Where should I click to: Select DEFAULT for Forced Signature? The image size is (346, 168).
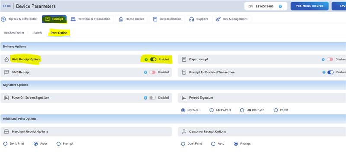pyautogui.click(x=183, y=110)
